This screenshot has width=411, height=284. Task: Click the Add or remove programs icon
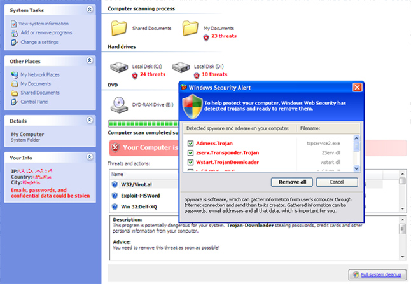pos(15,33)
